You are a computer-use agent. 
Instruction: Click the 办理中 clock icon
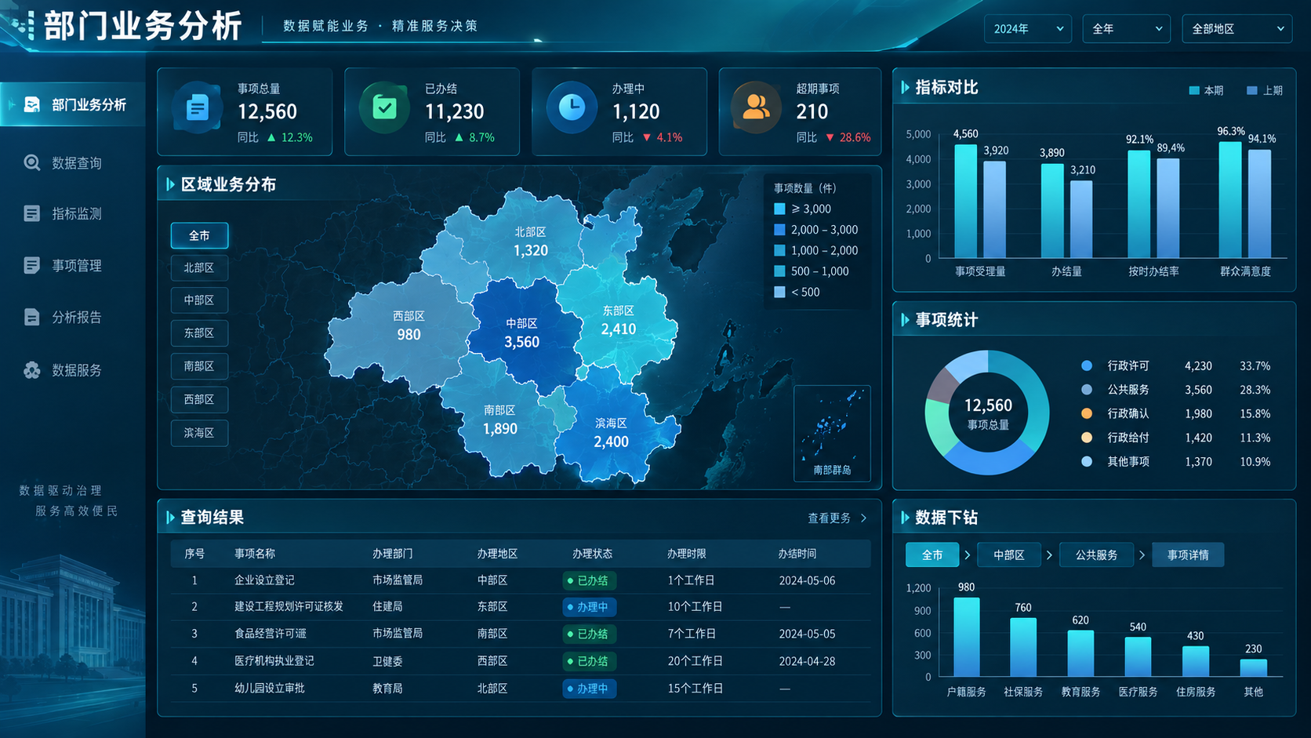572,107
